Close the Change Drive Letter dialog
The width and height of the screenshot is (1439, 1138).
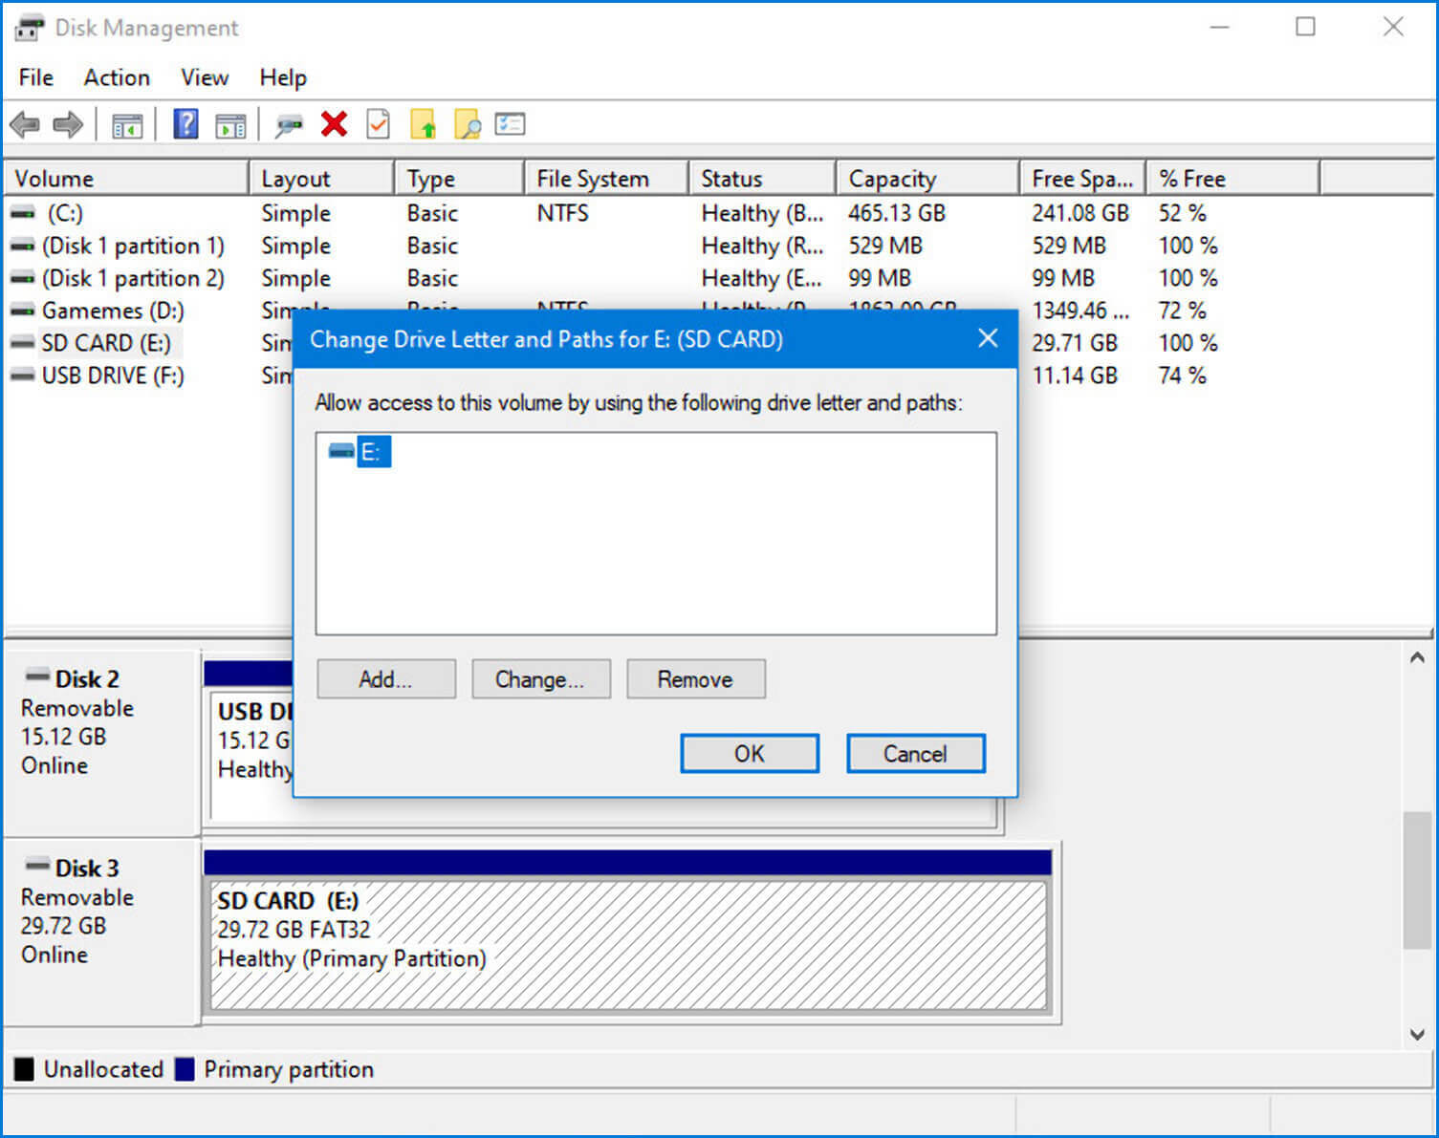coord(989,338)
